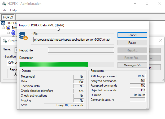Screen dimensions: 165x119
Task: Open the Help menu
Action: tap(13, 10)
